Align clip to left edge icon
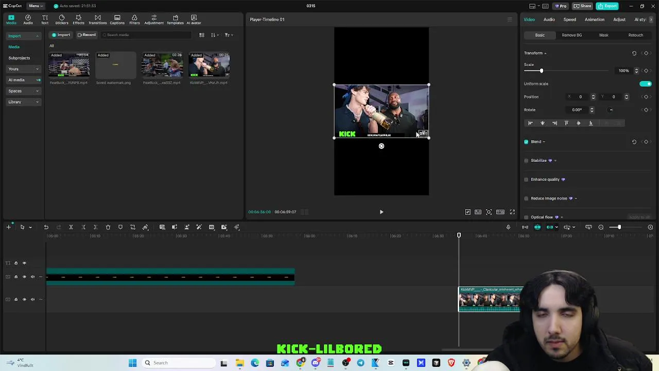Viewport: 659px width, 371px height. coord(530,123)
